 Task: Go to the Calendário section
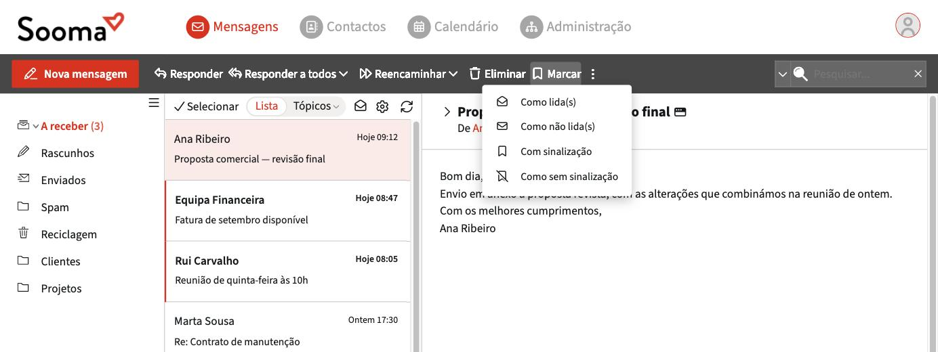pyautogui.click(x=453, y=26)
